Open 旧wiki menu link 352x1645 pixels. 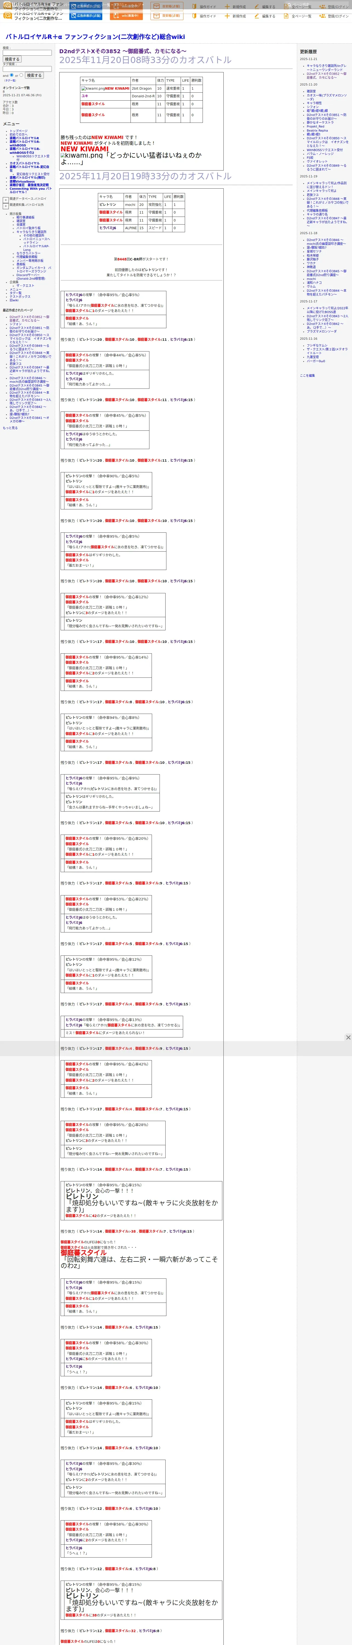(x=14, y=300)
